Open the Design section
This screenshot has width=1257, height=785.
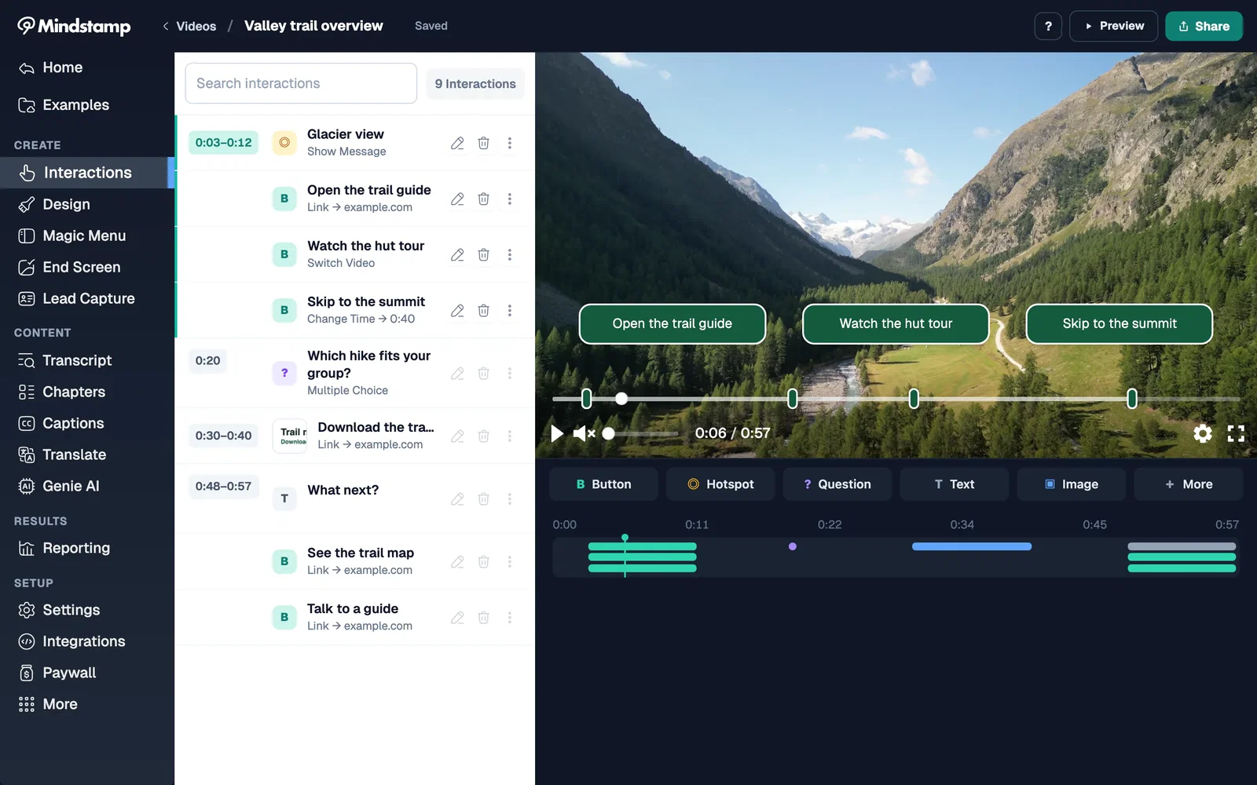(x=86, y=204)
